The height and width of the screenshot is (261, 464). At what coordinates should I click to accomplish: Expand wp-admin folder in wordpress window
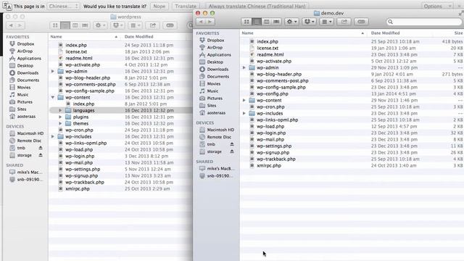53,71
